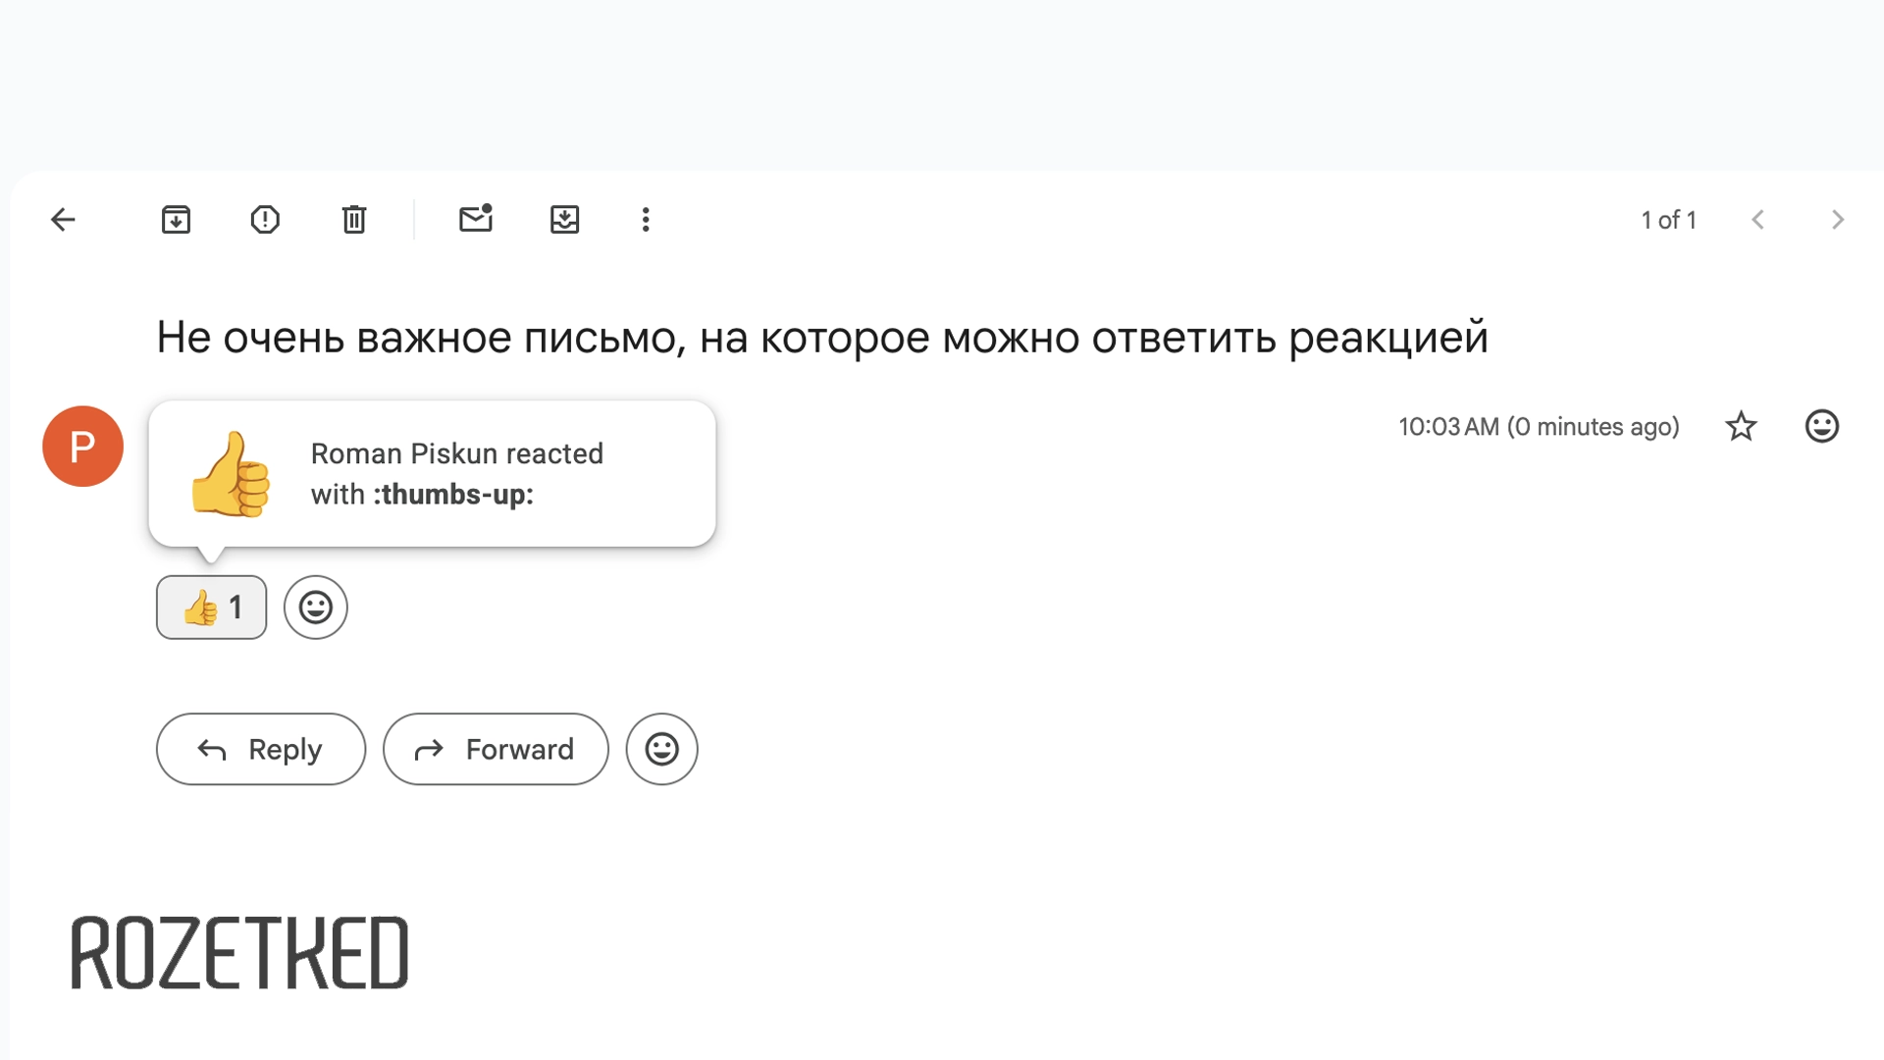Open the sender profile avatar P

click(x=82, y=446)
